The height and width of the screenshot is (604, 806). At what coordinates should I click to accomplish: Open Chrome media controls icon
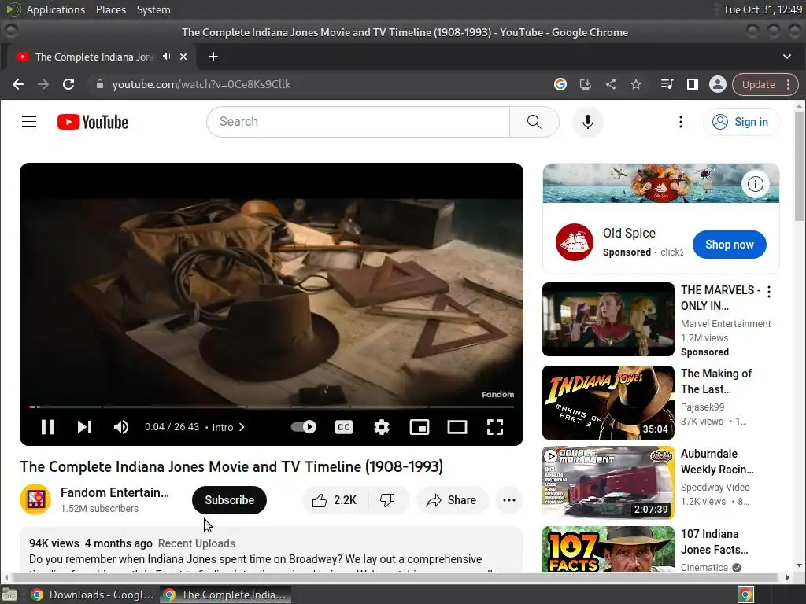tap(667, 84)
